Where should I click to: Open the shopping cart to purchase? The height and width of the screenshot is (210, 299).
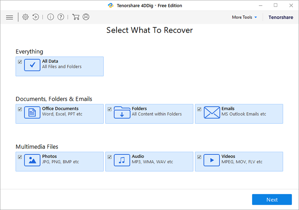76,17
